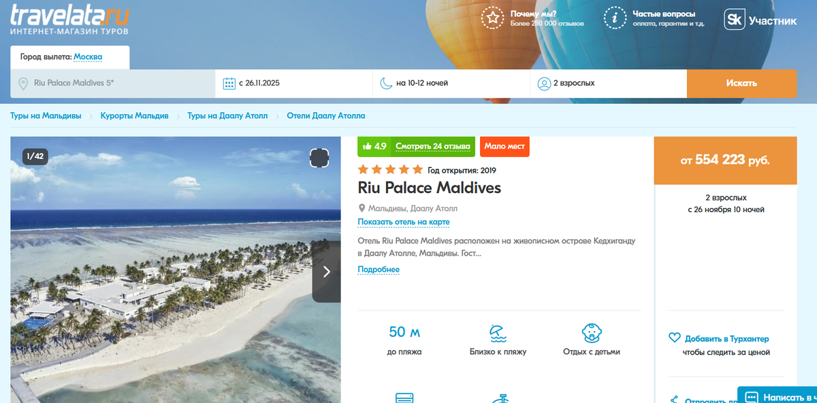Image resolution: width=817 pixels, height=403 pixels.
Task: Click the info icon beside Частые вопросы
Action: (x=615, y=18)
